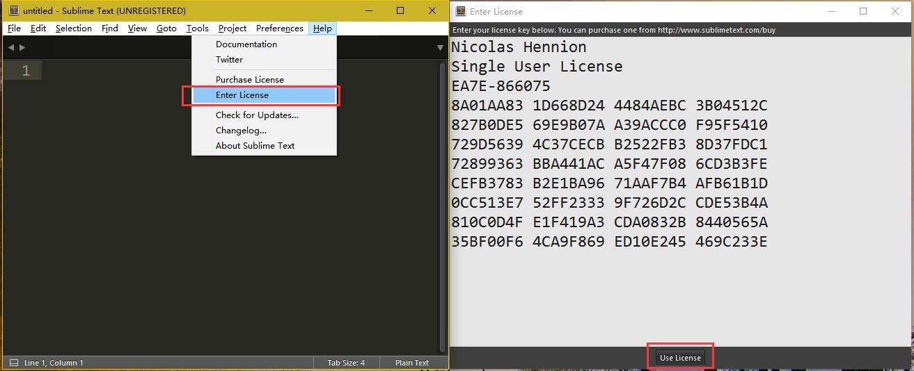Open the Find menu
This screenshot has width=914, height=371.
pos(110,28)
